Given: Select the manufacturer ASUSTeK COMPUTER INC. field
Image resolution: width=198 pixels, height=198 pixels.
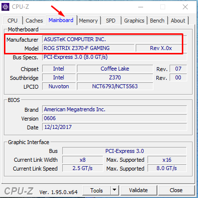Looking at the screenshot, I should pyautogui.click(x=114, y=39).
